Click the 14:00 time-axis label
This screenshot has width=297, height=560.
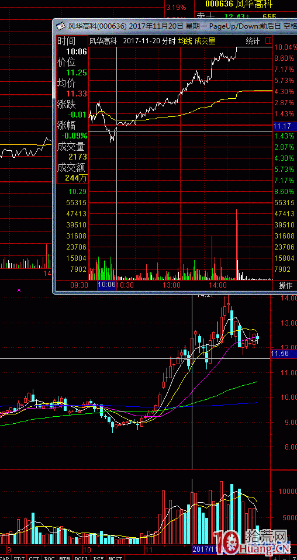pos(218,285)
